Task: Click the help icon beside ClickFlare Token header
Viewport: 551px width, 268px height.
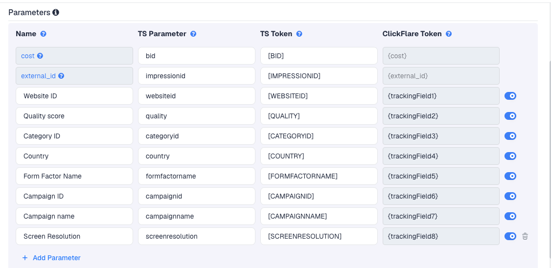Action: pos(449,34)
